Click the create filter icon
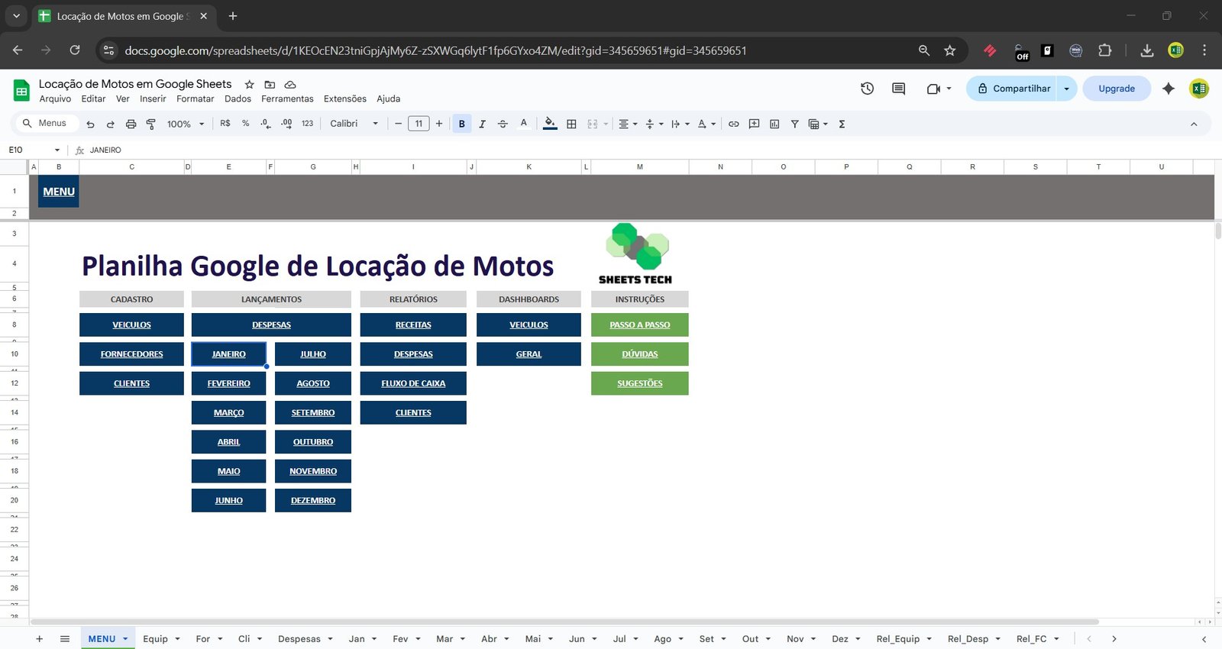This screenshot has width=1222, height=649. pyautogui.click(x=794, y=124)
